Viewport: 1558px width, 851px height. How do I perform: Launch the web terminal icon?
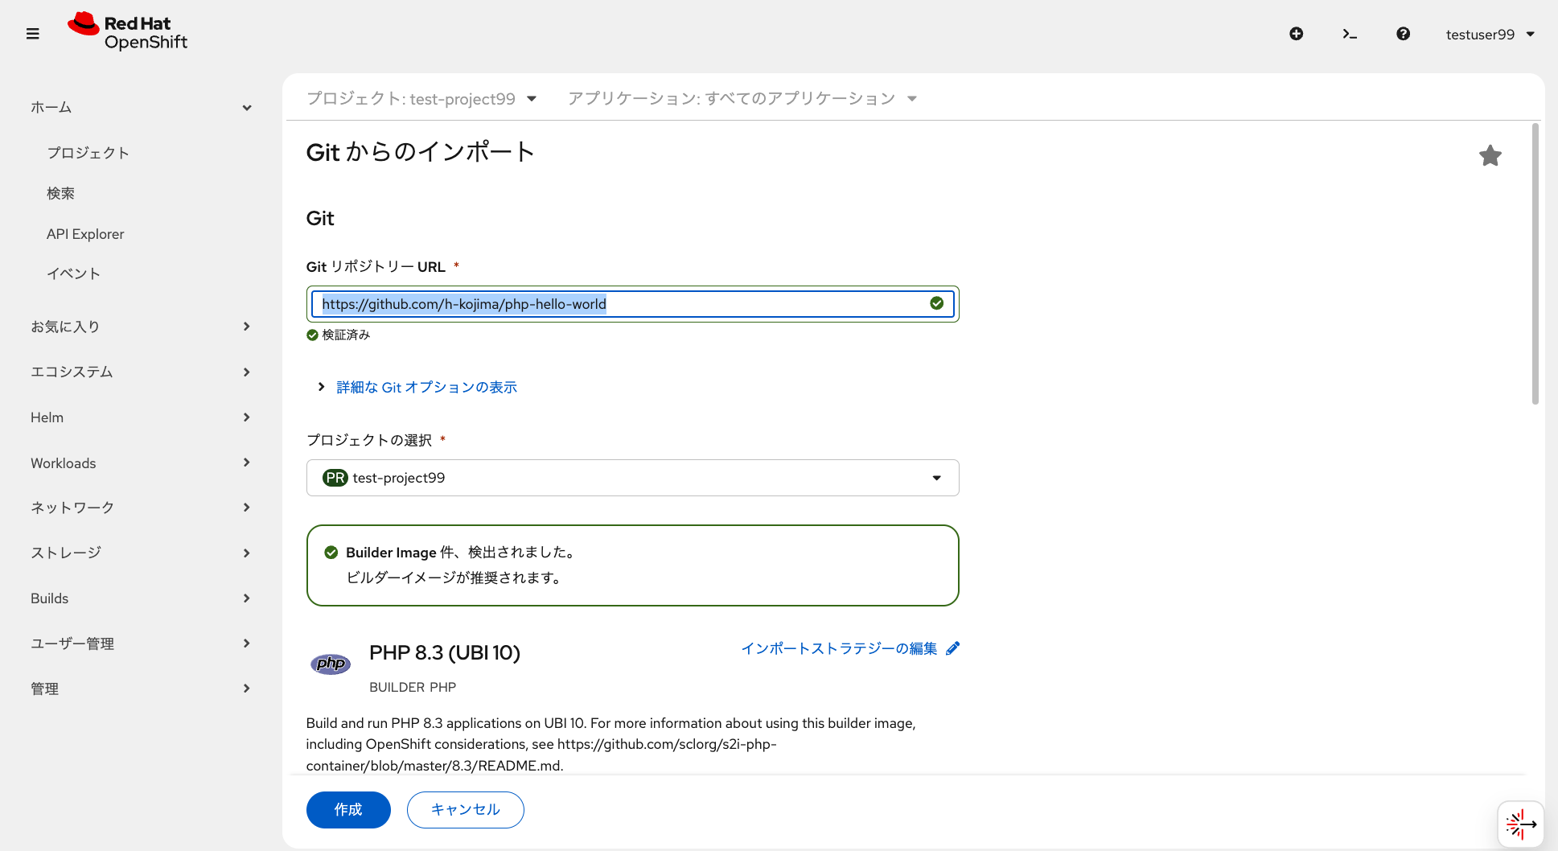coord(1350,34)
